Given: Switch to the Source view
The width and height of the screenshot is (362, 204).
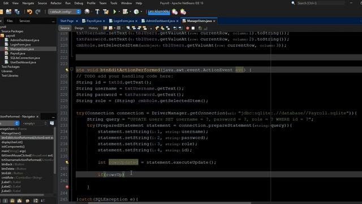Looking at the screenshot, I should pos(65,28).
